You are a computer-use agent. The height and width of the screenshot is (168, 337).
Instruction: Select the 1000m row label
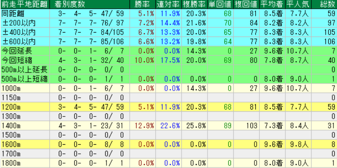point(11,88)
